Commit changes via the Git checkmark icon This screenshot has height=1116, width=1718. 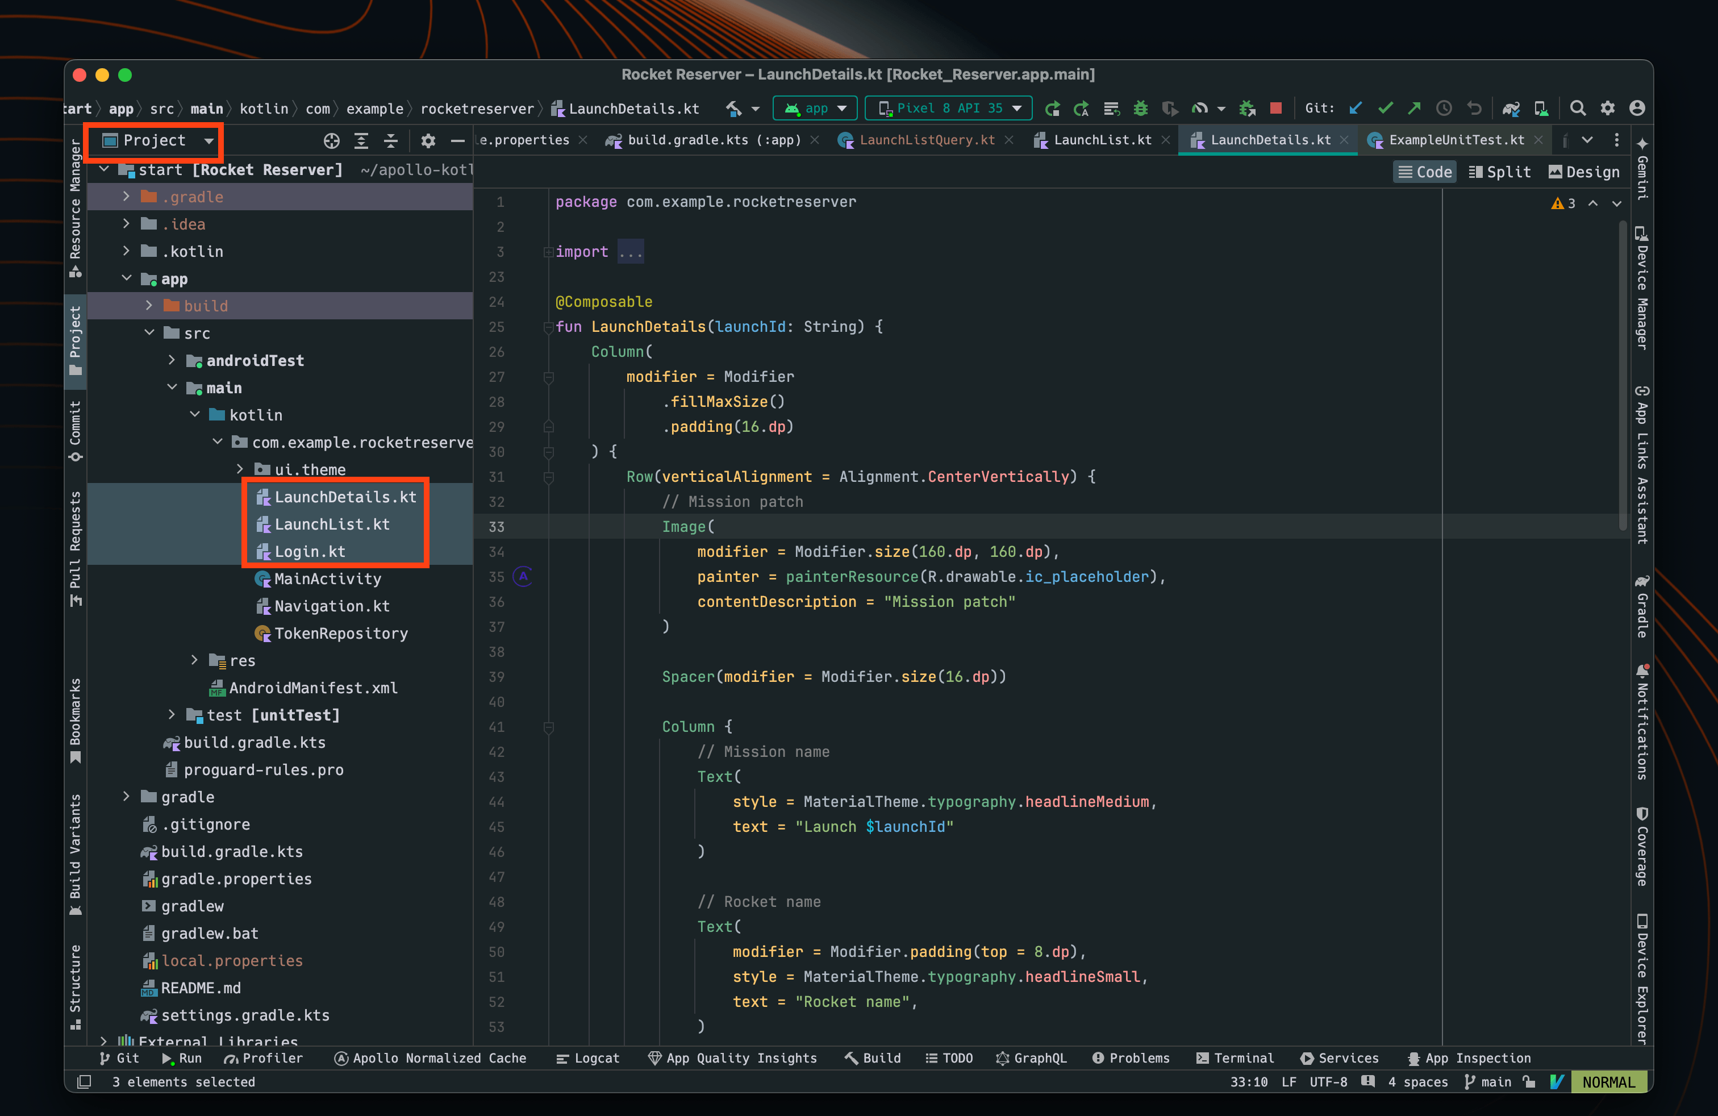click(x=1385, y=109)
